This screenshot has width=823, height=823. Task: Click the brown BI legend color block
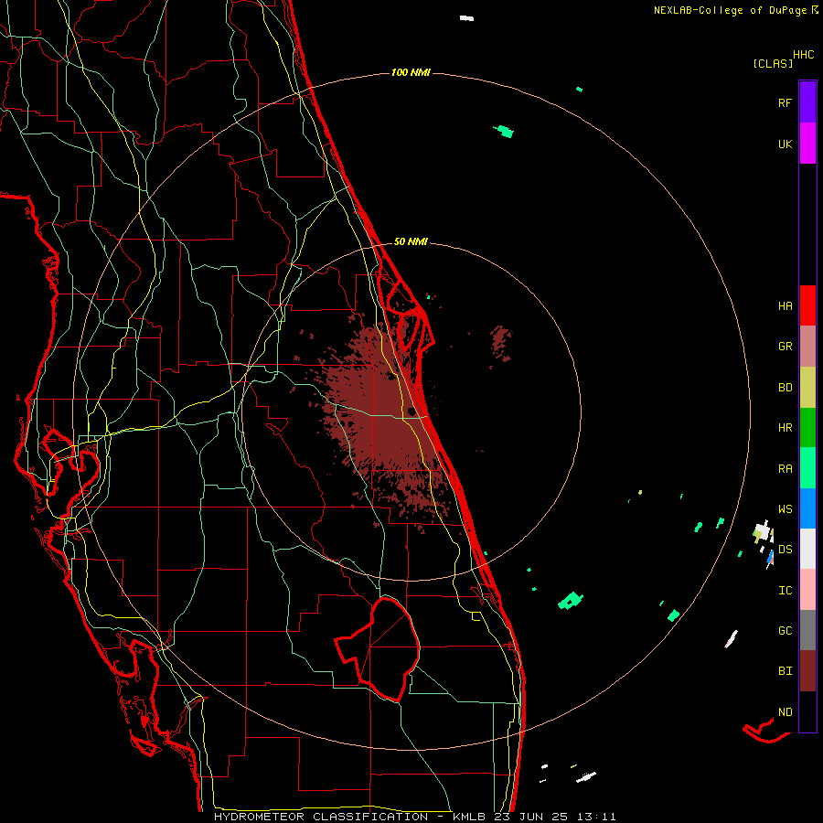pyautogui.click(x=807, y=671)
